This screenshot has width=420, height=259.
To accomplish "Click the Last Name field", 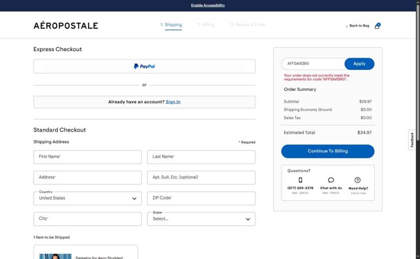I will 201,157.
